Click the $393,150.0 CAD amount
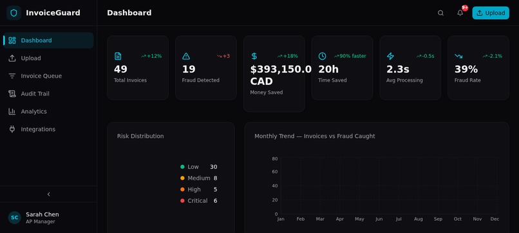The height and width of the screenshot is (233, 519). [x=281, y=75]
